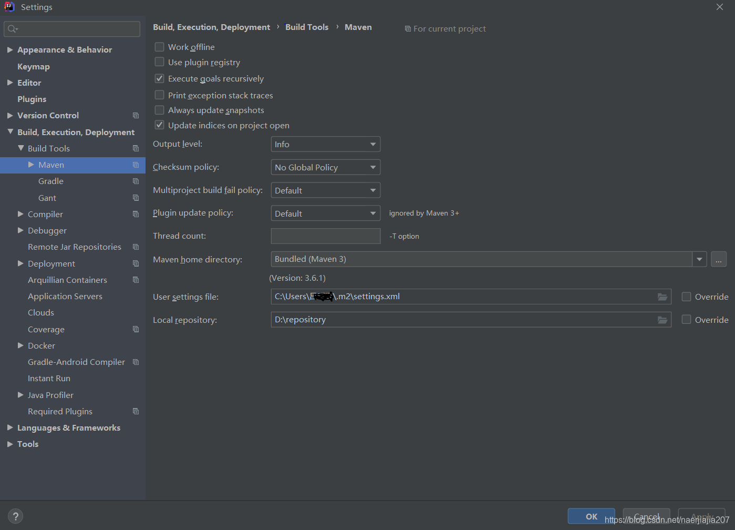Enable Always update snapshots
735x530 pixels.
[x=159, y=110]
